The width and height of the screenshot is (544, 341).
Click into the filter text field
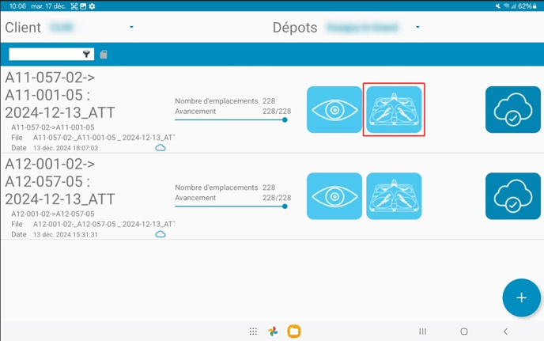[45, 55]
